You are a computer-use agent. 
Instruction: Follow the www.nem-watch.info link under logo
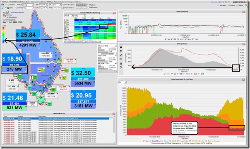pyautogui.click(x=17, y=12)
